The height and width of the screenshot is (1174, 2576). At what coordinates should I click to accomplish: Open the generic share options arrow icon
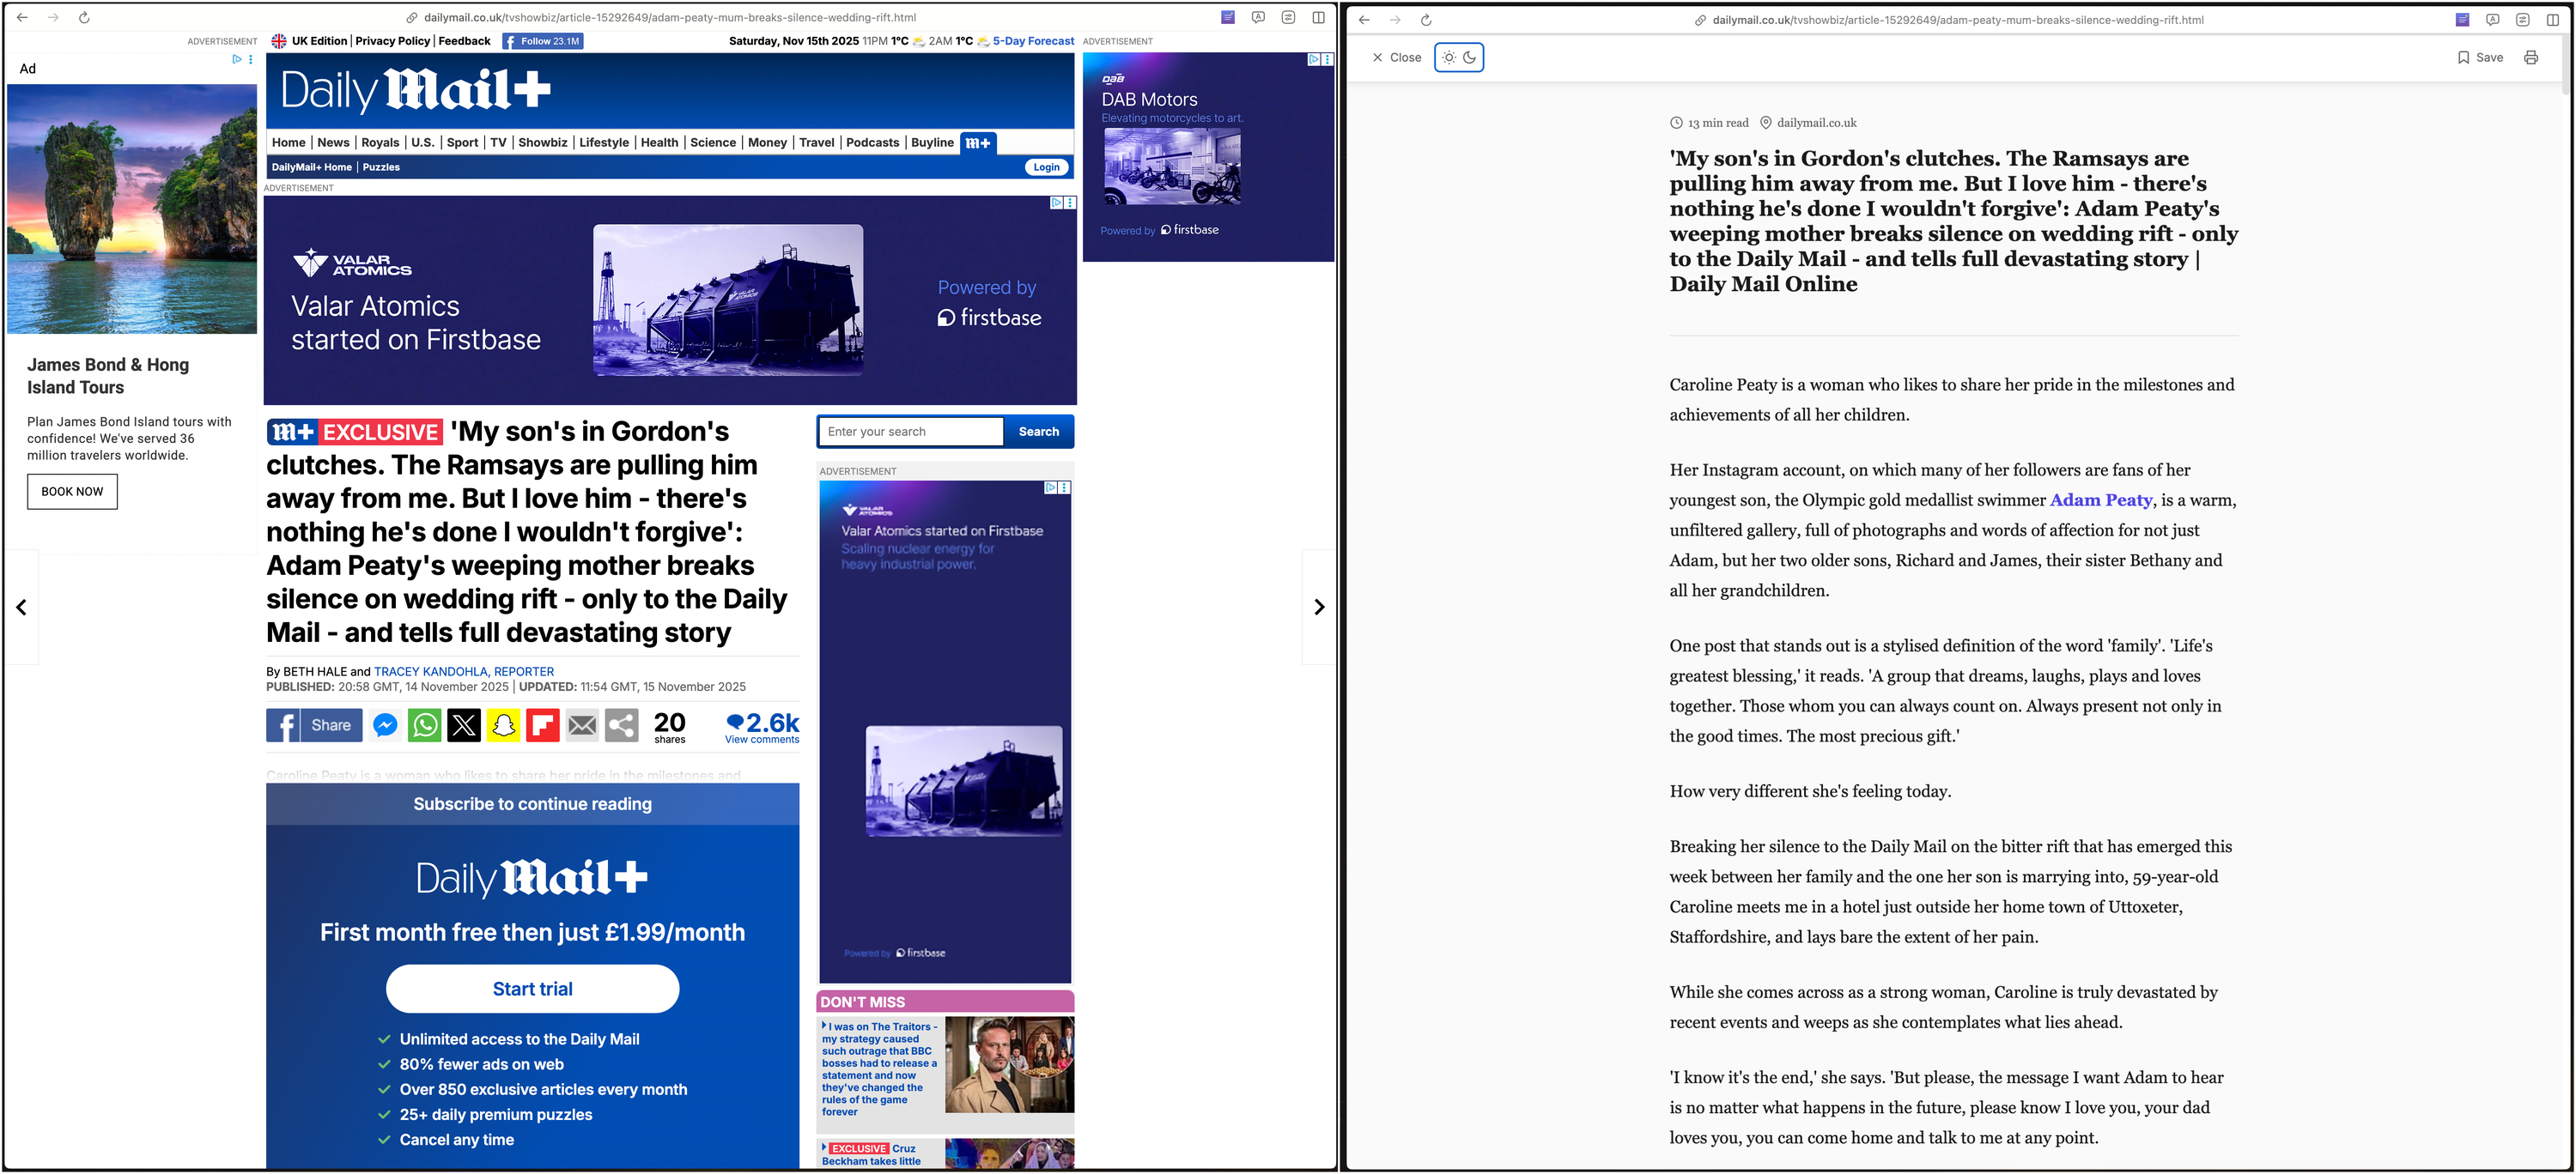[x=621, y=725]
